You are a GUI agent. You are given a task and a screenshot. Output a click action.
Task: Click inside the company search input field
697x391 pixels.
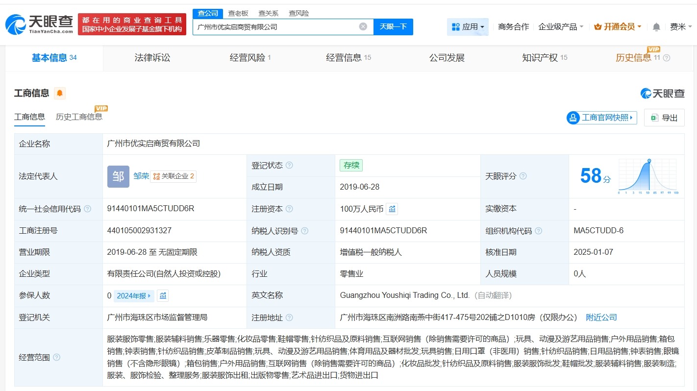click(274, 27)
